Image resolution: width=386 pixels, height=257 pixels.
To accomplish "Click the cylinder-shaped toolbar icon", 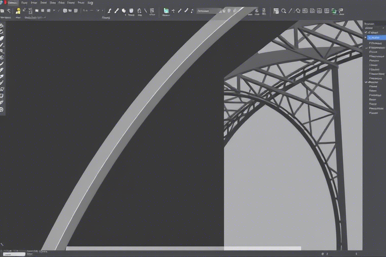I will click(x=131, y=11).
